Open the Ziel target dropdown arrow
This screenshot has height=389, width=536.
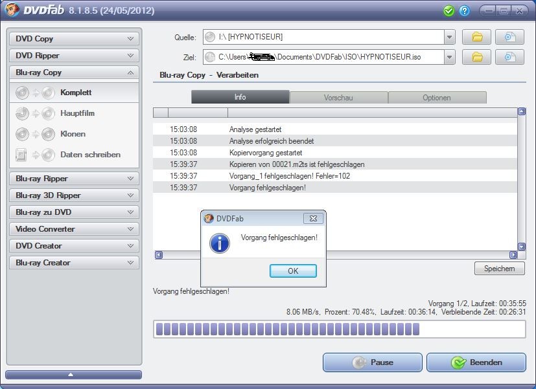click(x=450, y=57)
